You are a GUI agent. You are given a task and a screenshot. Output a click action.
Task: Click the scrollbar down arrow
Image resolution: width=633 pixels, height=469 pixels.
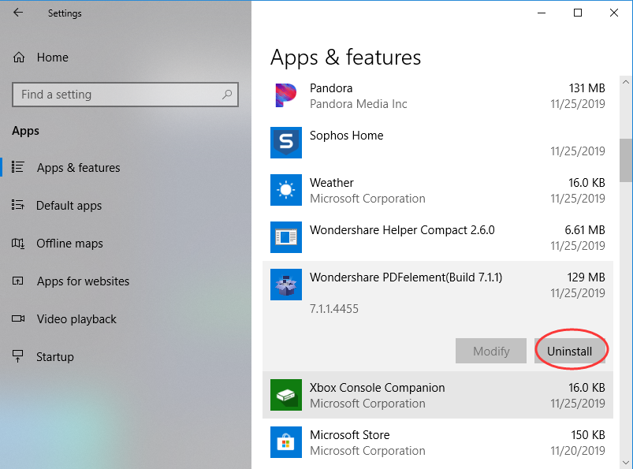pos(626,463)
